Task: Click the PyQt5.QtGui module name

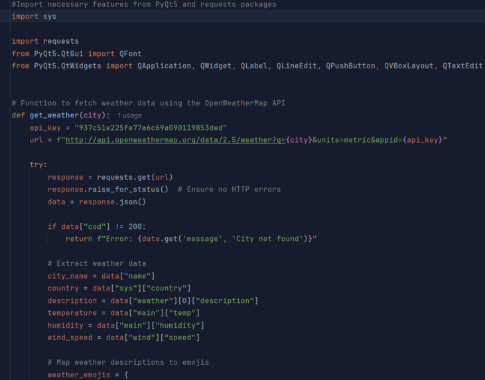Action: pyautogui.click(x=58, y=54)
